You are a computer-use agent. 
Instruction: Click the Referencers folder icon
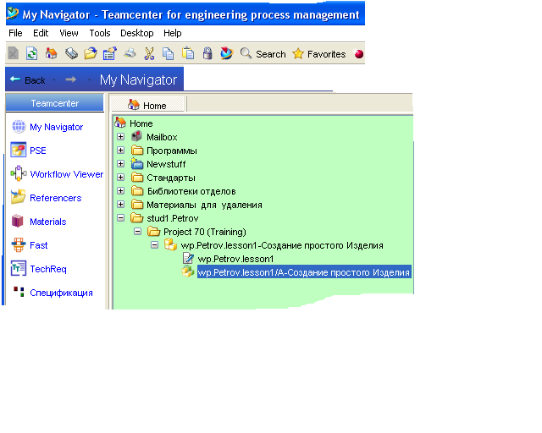[18, 196]
